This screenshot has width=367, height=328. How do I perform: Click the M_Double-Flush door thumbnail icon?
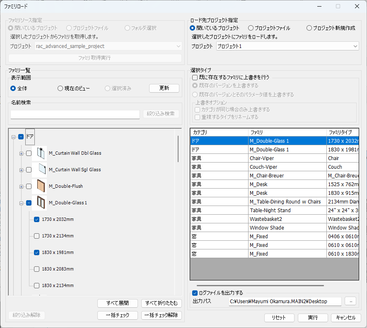pyautogui.click(x=39, y=186)
